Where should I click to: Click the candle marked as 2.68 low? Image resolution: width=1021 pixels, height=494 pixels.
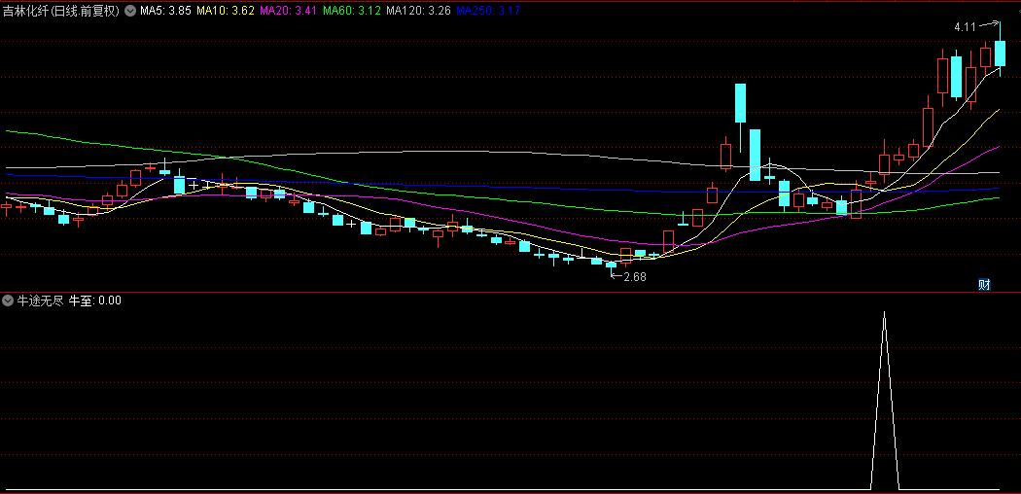611,265
